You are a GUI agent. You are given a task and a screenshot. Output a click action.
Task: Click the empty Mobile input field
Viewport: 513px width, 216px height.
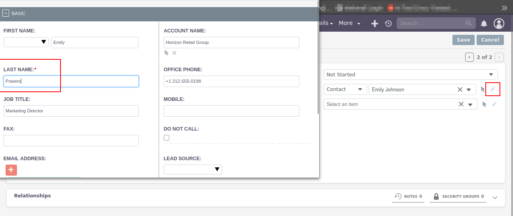[231, 111]
